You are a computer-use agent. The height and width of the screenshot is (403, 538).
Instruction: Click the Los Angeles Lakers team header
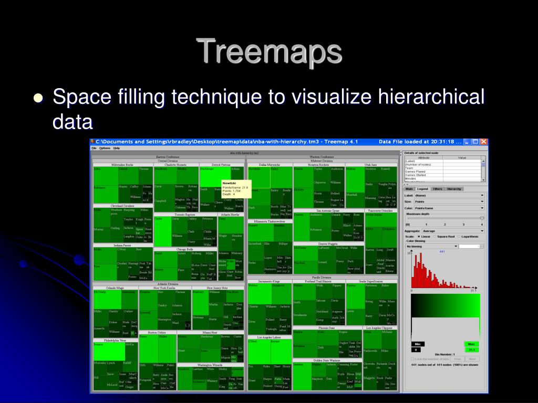270,337
